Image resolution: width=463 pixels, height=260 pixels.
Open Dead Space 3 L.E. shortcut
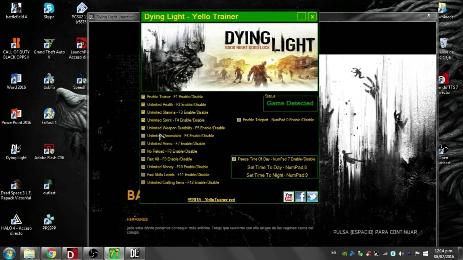coord(16,189)
